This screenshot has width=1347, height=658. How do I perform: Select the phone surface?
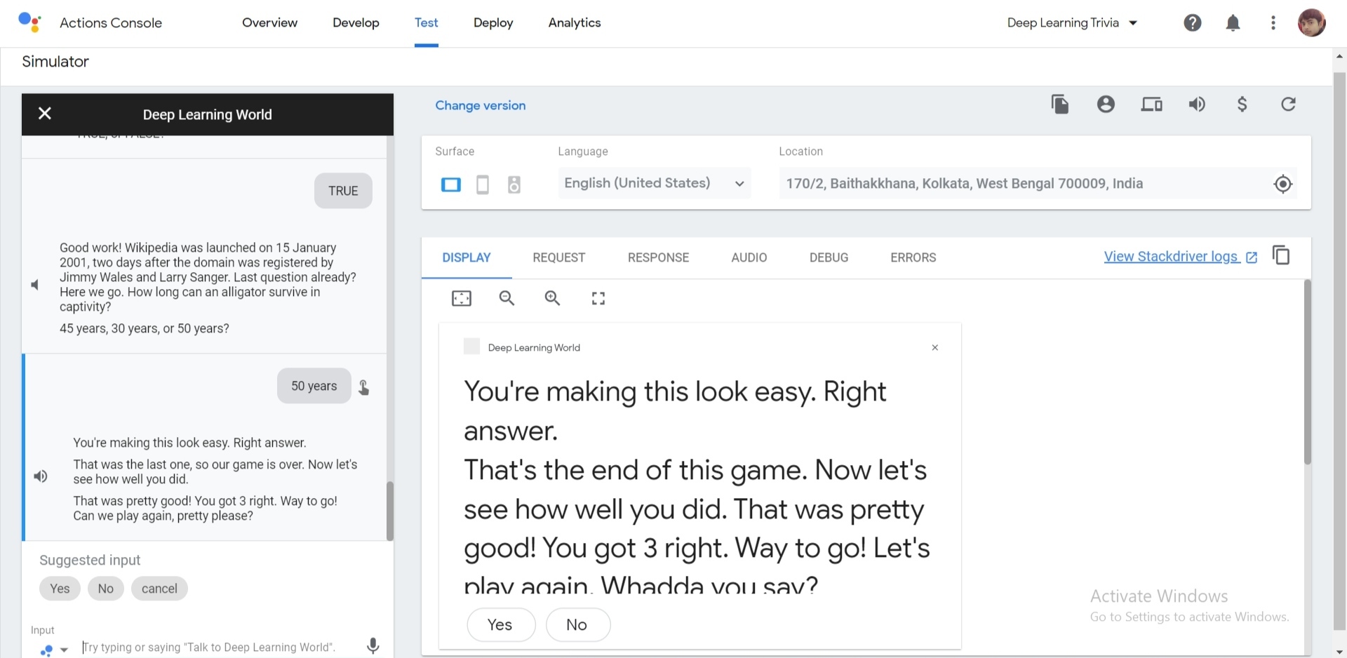coord(483,184)
